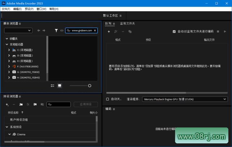
Task: Click the magnifier icon in media browser search
Action: (x=69, y=30)
